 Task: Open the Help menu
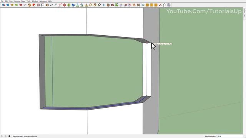(x=50, y=1)
